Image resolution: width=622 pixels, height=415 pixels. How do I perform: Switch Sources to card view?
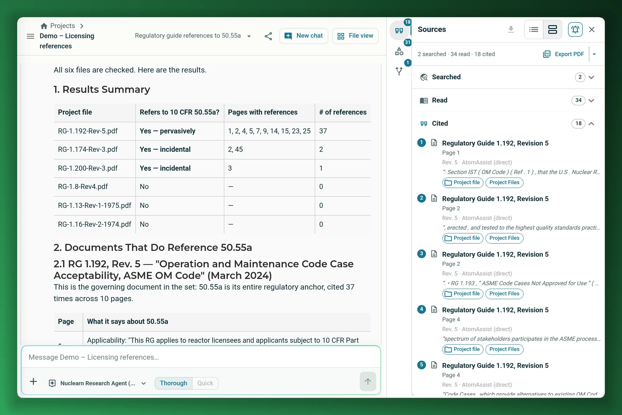click(552, 30)
